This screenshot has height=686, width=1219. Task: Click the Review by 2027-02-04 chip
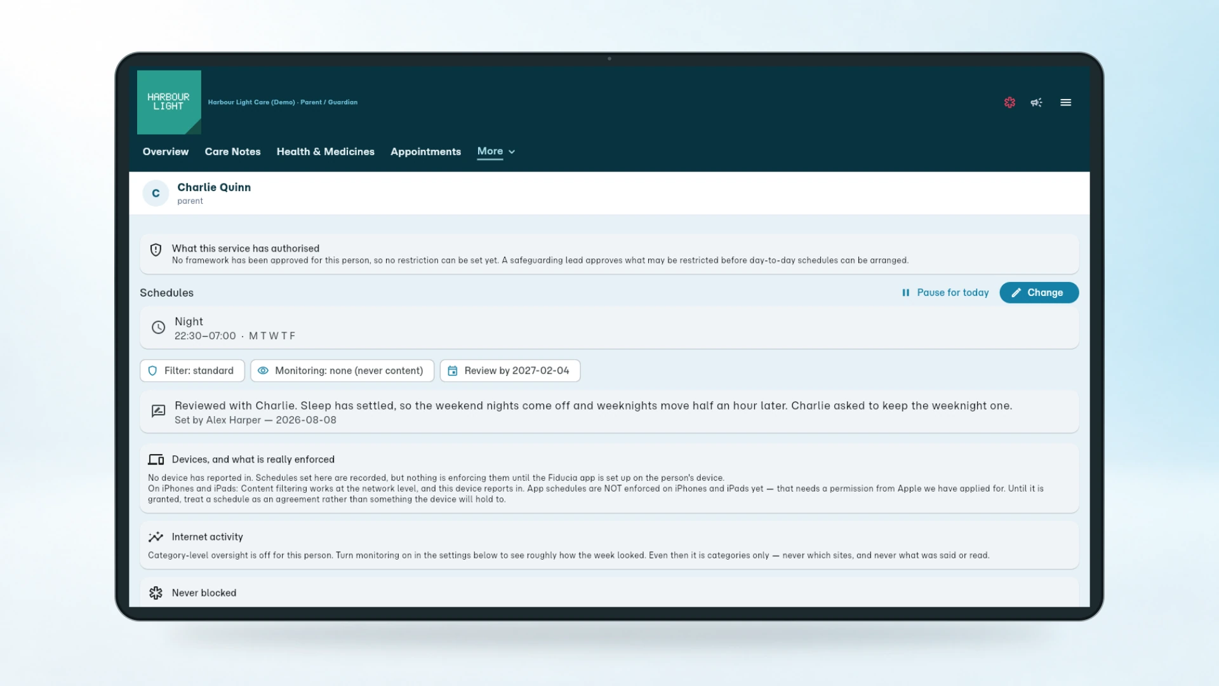pyautogui.click(x=510, y=371)
